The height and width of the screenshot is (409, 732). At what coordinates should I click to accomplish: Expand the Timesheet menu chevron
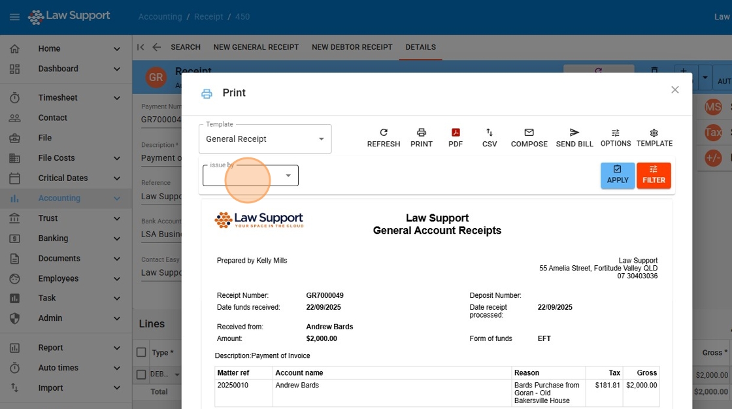[x=117, y=98]
